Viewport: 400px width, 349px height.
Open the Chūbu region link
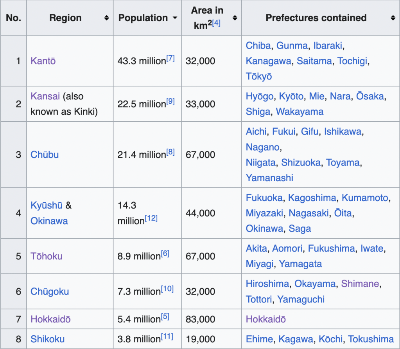pos(45,155)
